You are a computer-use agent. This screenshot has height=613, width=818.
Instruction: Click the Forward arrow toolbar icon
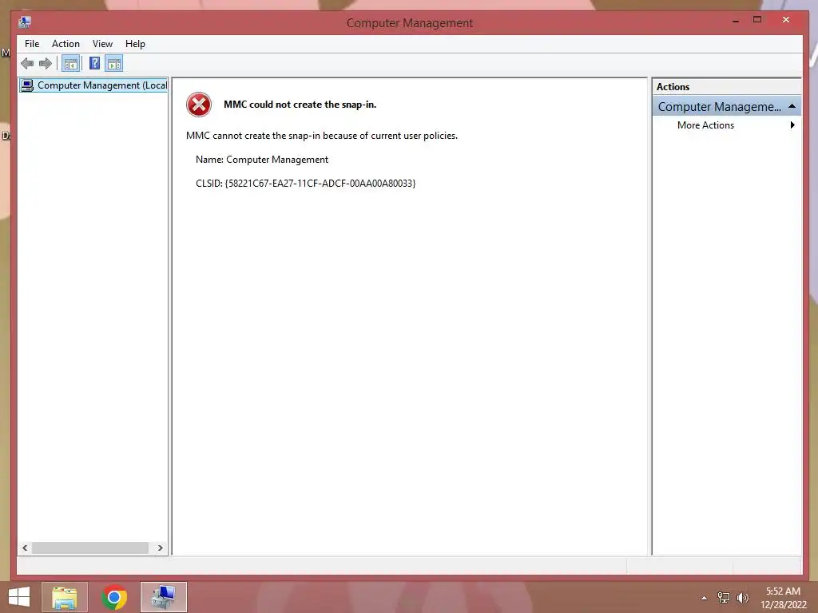[x=46, y=64]
